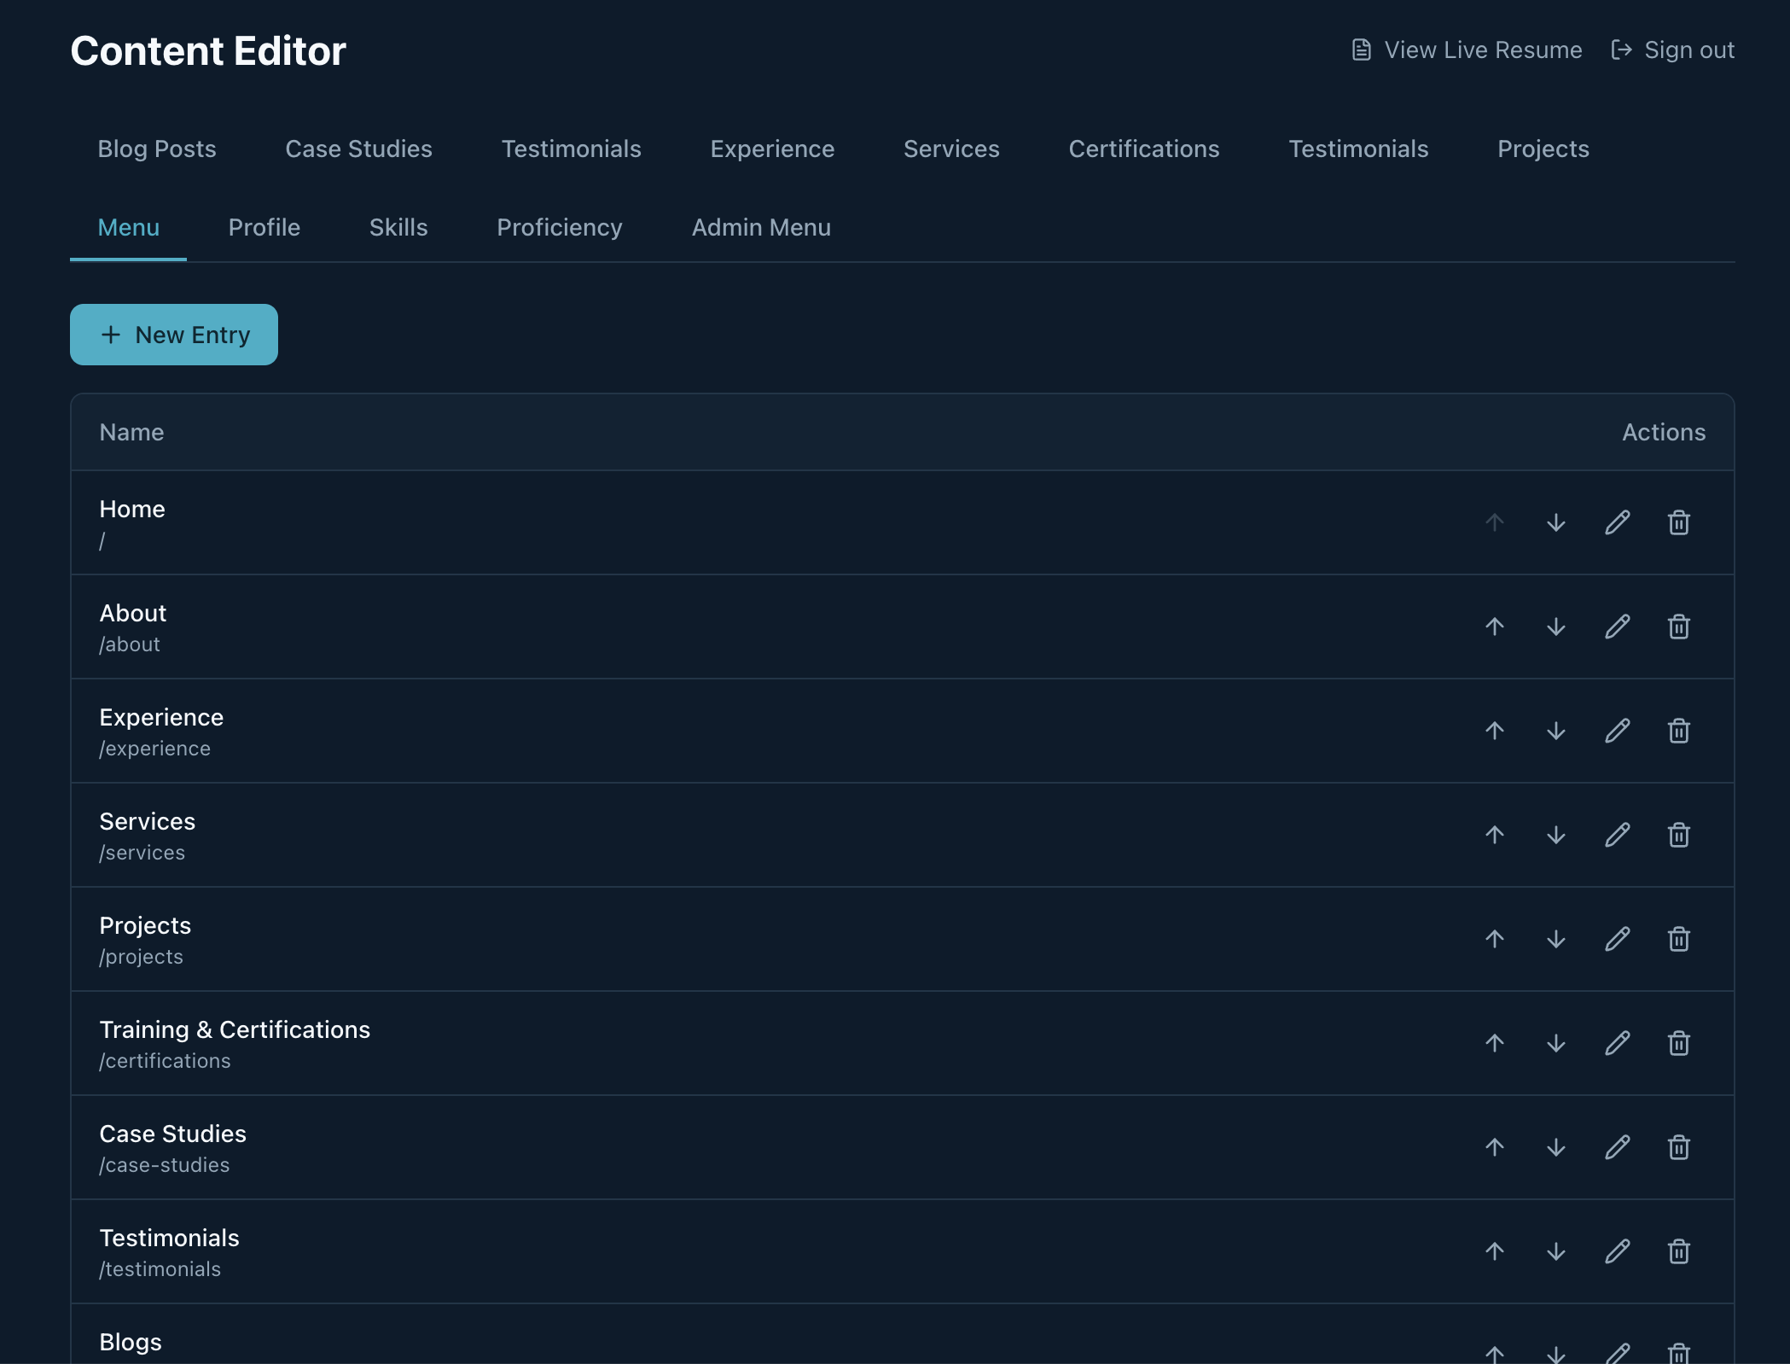Move the Services entry up

point(1495,835)
